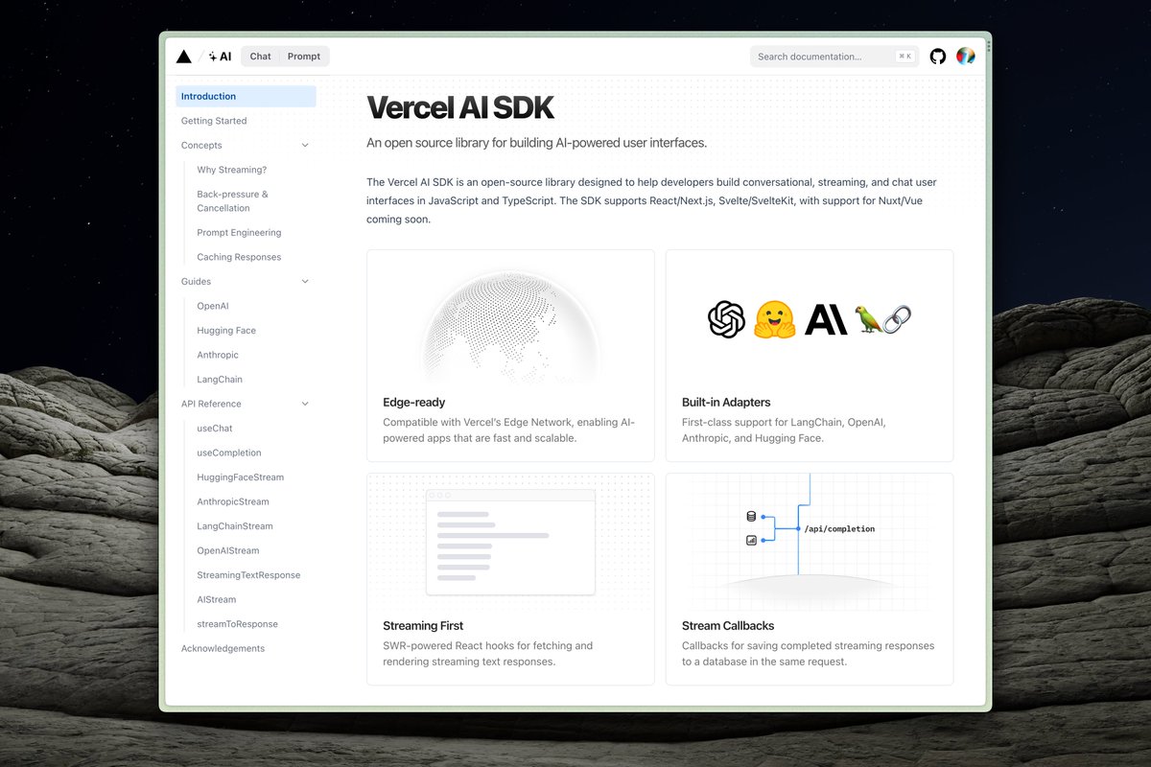
Task: Open the Hugging Face guide
Action: tap(226, 331)
